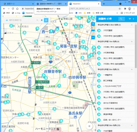Open a new browser tab
Viewport: 137px width, 132px height.
[104, 4]
